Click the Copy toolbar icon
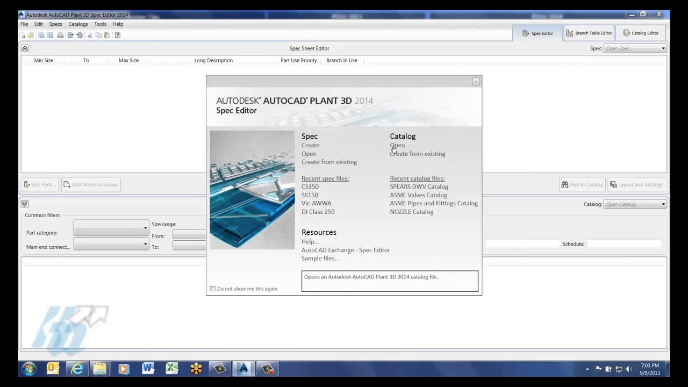Screen dimensions: 688x387 click(x=98, y=35)
